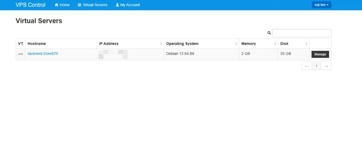Image resolution: width=362 pixels, height=159 pixels.
Task: Go to next page with right arrow
Action: (x=326, y=66)
